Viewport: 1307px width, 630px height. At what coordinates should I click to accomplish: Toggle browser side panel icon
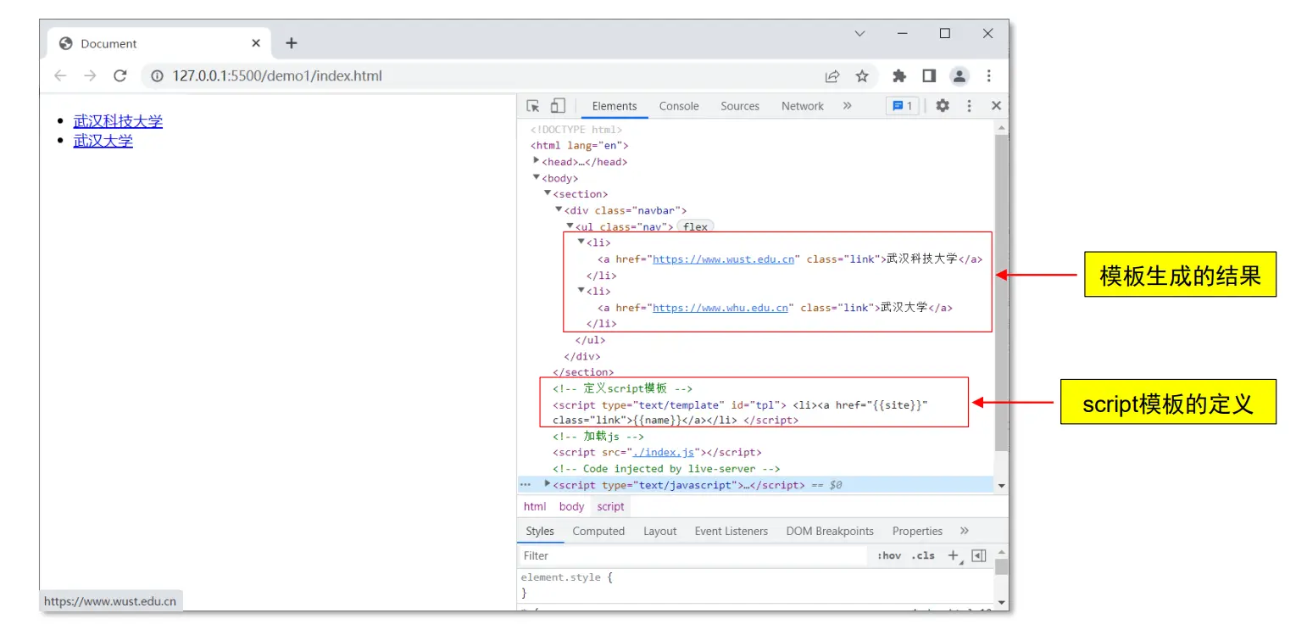(x=929, y=75)
